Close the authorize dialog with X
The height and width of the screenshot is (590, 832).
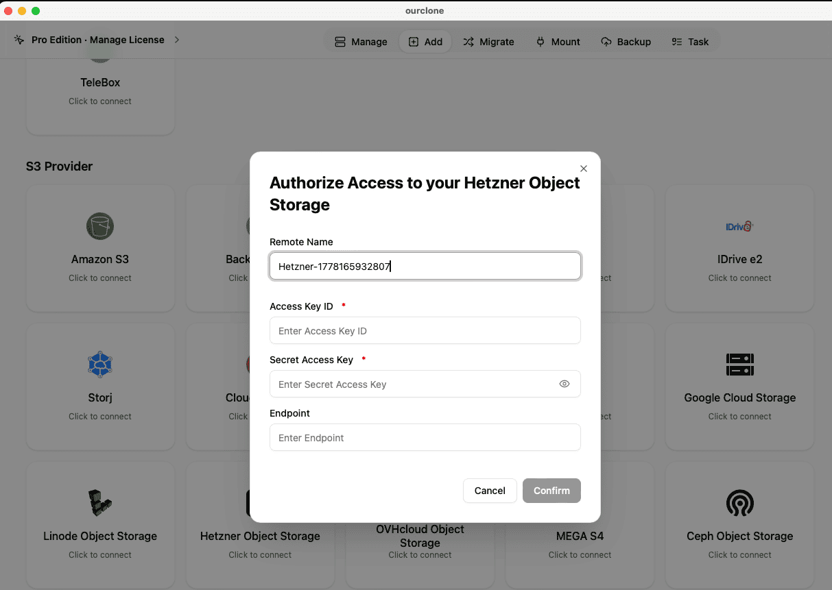click(x=584, y=169)
